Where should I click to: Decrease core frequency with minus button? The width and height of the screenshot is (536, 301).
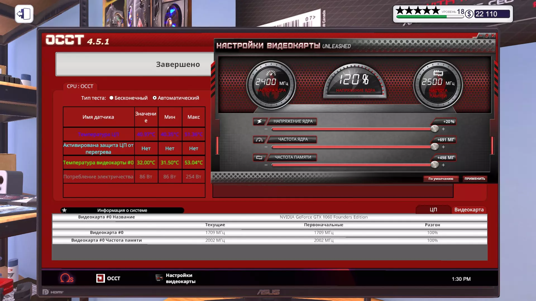[x=266, y=147]
